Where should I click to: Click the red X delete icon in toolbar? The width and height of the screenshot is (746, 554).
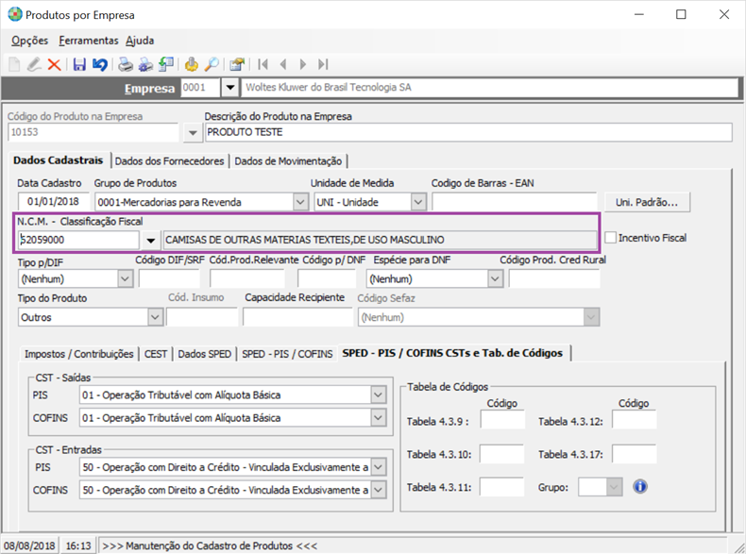pos(54,64)
